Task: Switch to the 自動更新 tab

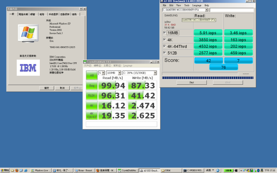Action: click(x=65, y=14)
